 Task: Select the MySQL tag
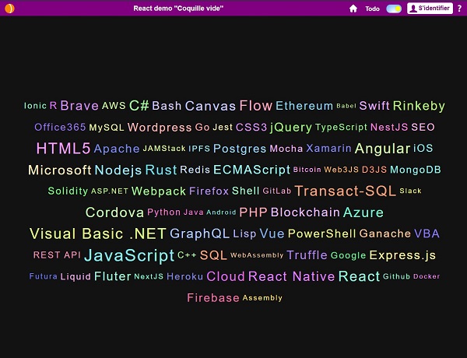(x=107, y=128)
